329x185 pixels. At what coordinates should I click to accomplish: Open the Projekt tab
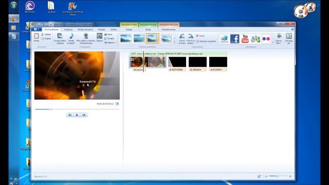tap(102, 30)
